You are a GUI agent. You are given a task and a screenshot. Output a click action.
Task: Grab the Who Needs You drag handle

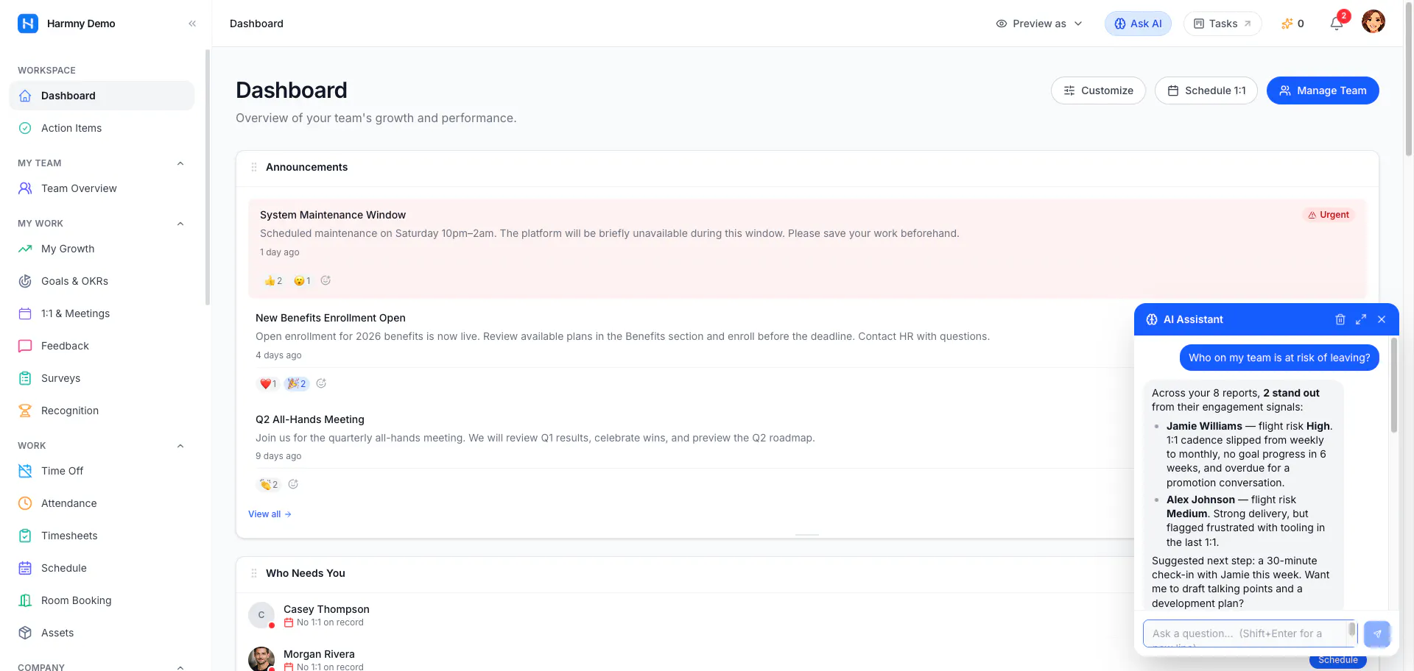254,573
